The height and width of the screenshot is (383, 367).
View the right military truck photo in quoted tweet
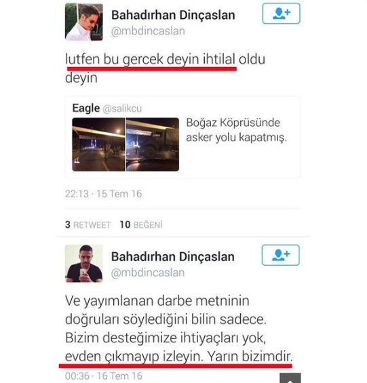coord(153,144)
